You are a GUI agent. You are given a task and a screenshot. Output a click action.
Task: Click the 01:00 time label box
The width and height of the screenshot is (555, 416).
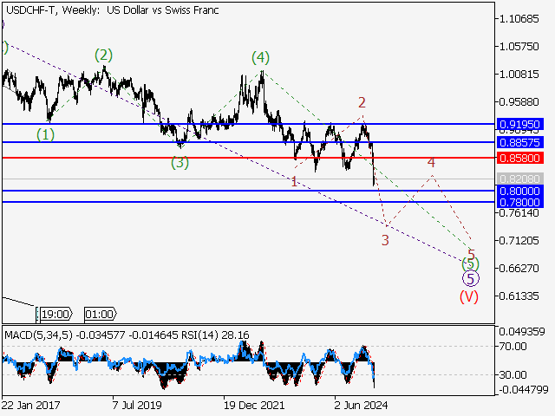[x=99, y=314]
